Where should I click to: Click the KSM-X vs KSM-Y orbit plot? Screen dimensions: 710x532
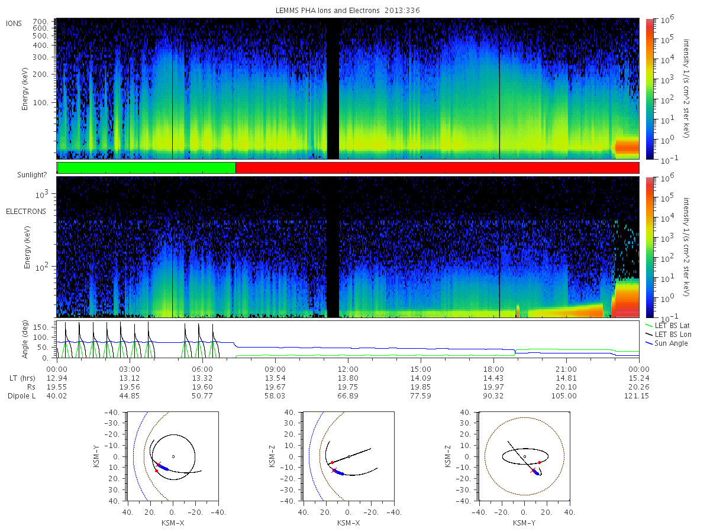(x=171, y=456)
